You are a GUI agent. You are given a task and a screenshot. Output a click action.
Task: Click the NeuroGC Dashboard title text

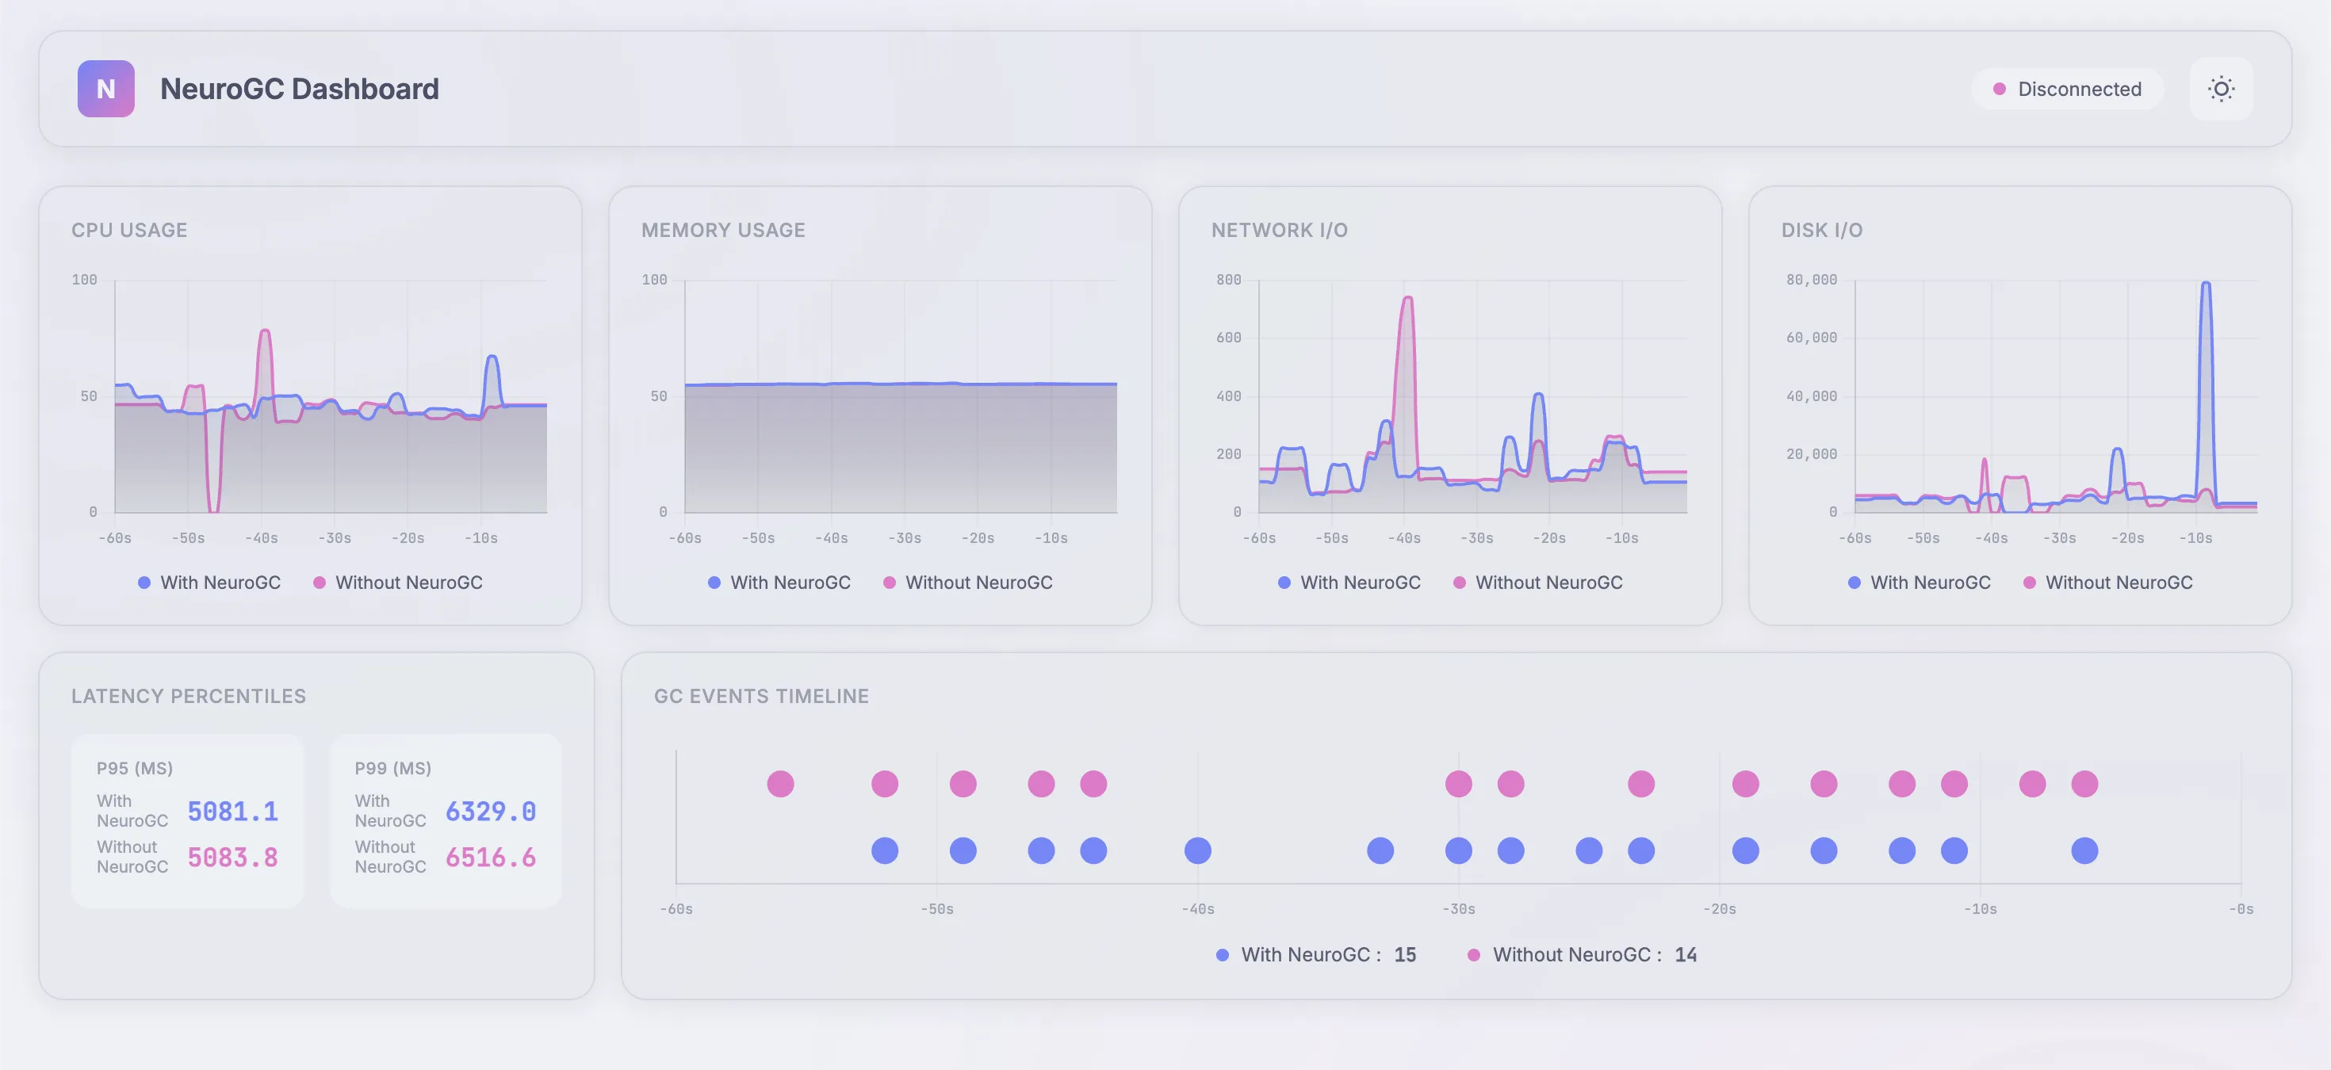(300, 89)
